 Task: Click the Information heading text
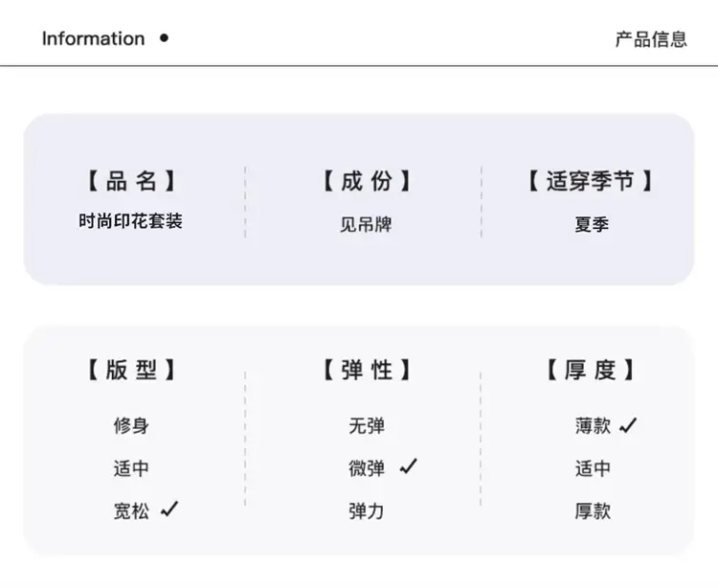[94, 38]
